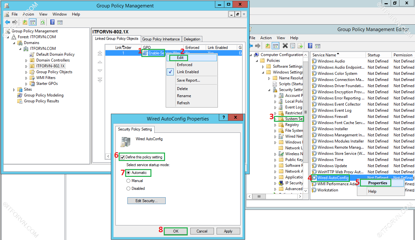Expand the Domain Controllers tree node
The image size is (415, 240).
click(x=27, y=61)
